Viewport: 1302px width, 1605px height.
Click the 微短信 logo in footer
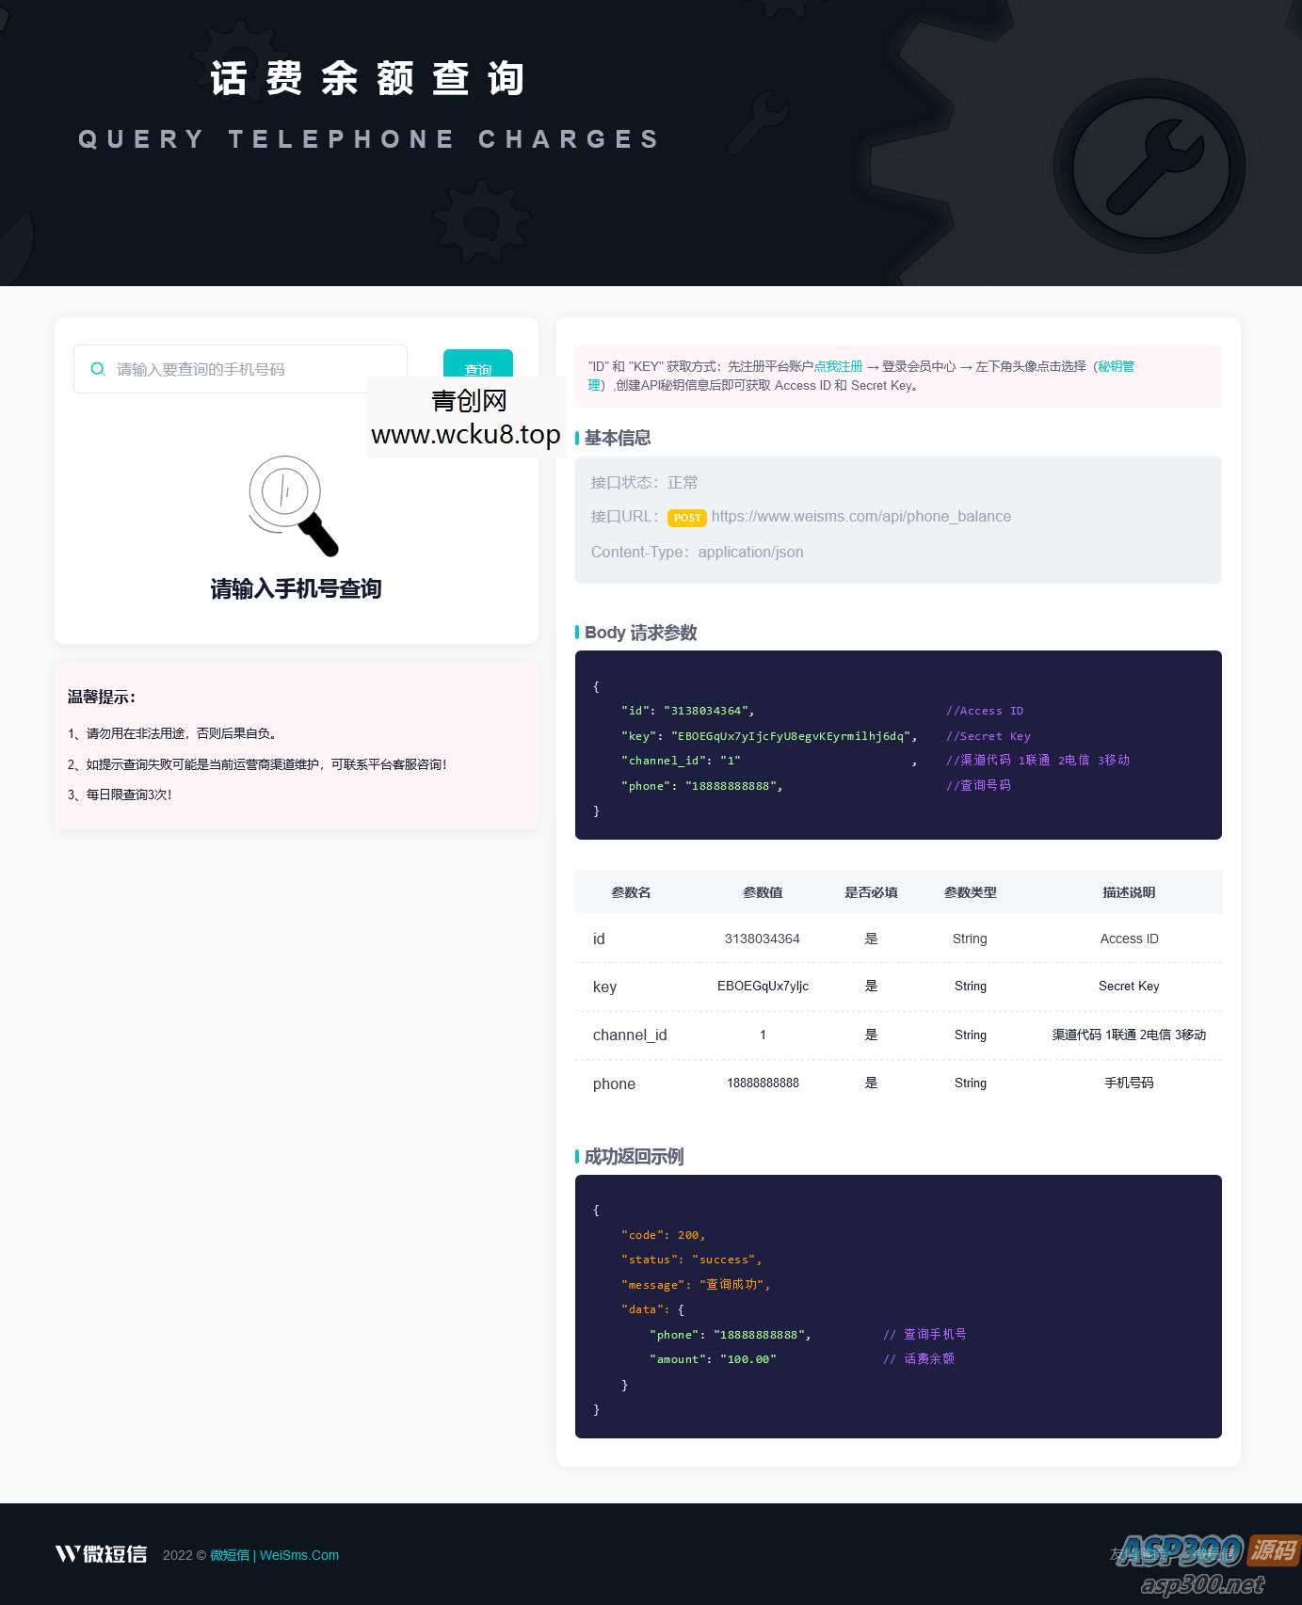102,1554
